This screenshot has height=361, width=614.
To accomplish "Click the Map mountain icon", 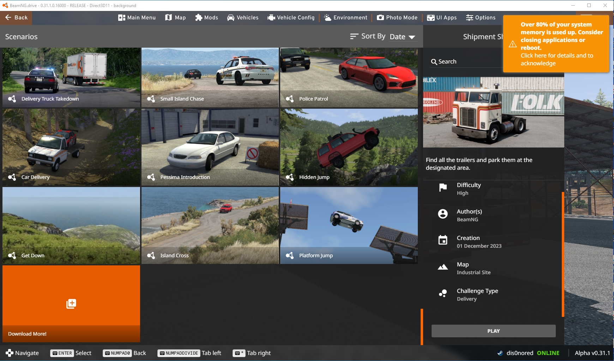I will click(x=443, y=267).
